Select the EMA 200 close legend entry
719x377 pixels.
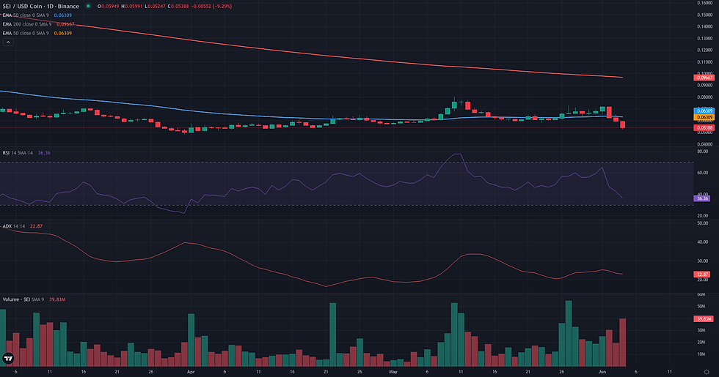point(38,24)
